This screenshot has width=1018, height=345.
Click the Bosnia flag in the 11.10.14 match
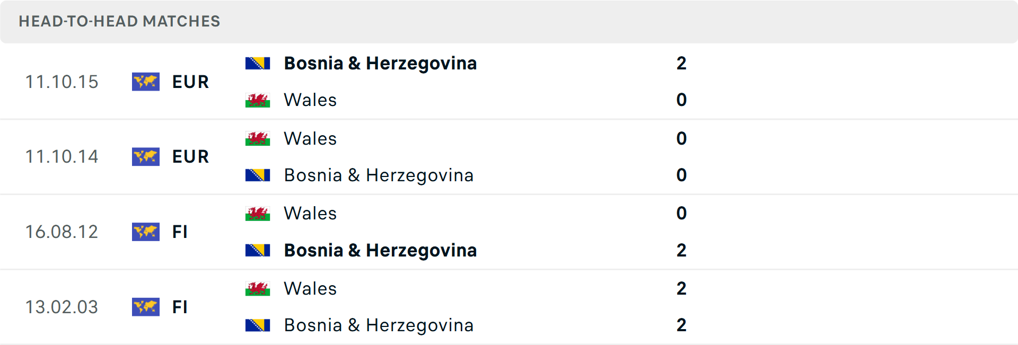click(258, 175)
